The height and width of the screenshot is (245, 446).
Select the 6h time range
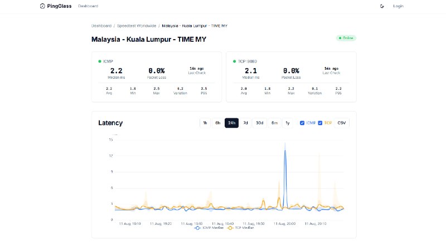pyautogui.click(x=218, y=123)
